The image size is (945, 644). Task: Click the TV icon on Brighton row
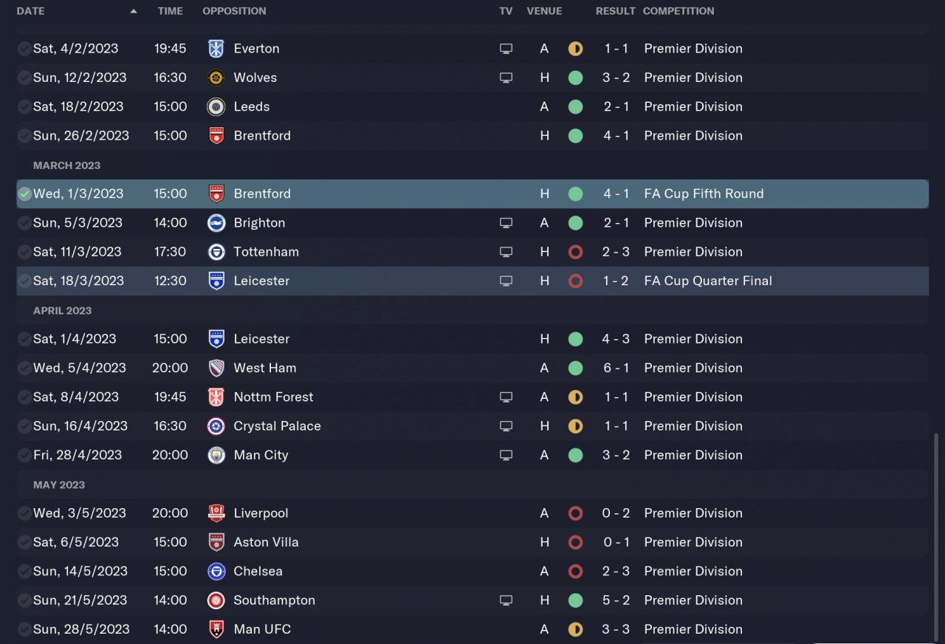pyautogui.click(x=506, y=223)
